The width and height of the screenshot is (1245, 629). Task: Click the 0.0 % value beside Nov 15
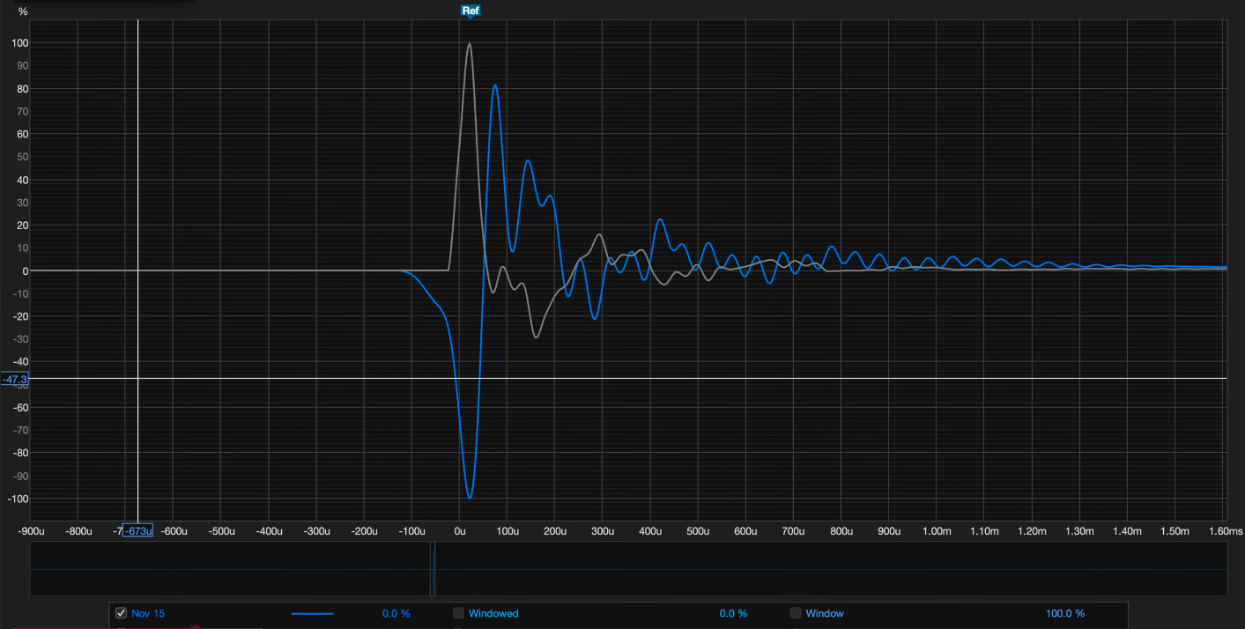pos(396,613)
